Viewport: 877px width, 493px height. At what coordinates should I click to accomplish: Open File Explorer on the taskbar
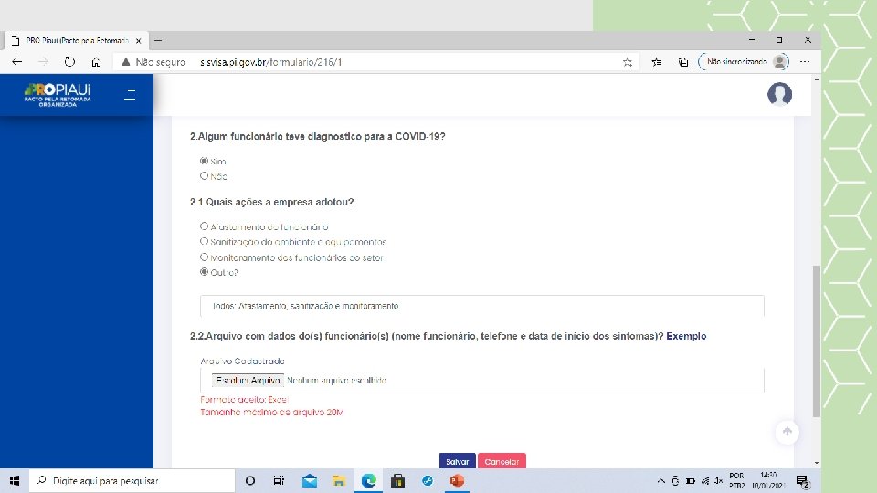(x=339, y=481)
